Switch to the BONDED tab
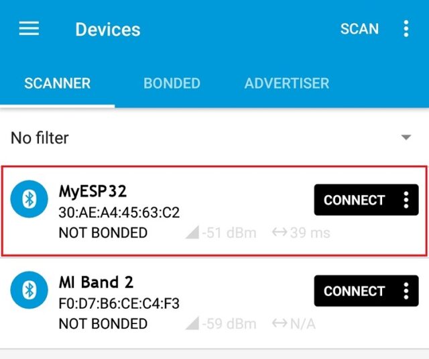429x359 pixels. coord(172,83)
